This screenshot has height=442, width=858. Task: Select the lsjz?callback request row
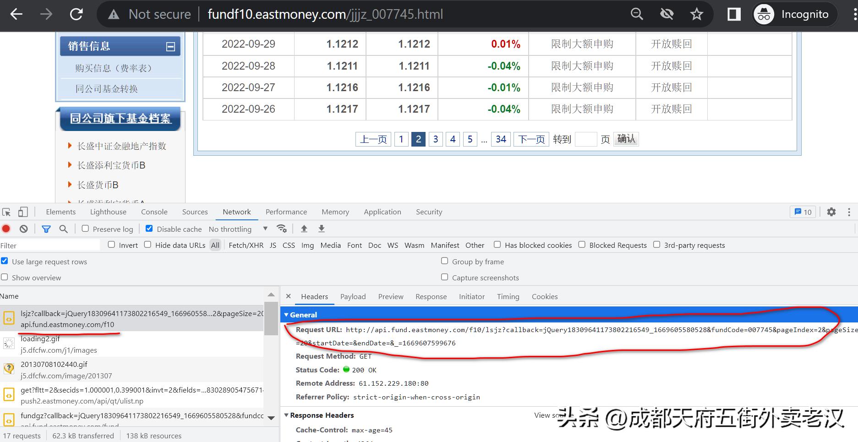132,319
